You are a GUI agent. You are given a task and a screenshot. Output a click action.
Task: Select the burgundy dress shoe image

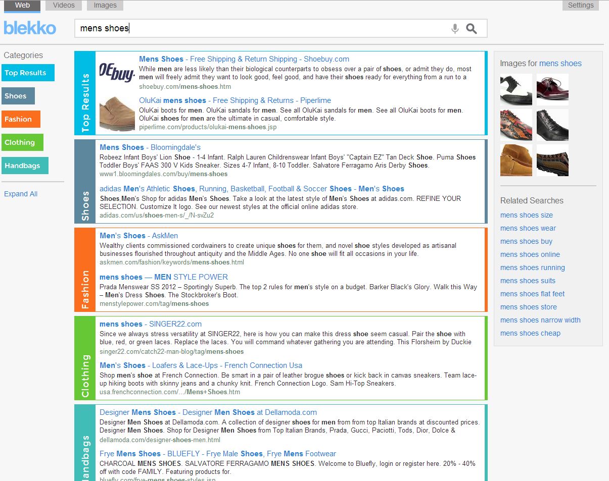click(x=552, y=89)
